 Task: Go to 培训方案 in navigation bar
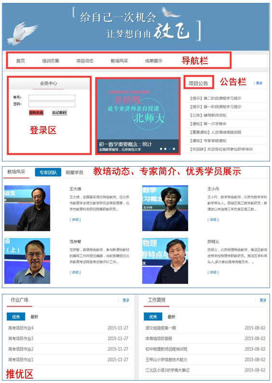point(51,61)
